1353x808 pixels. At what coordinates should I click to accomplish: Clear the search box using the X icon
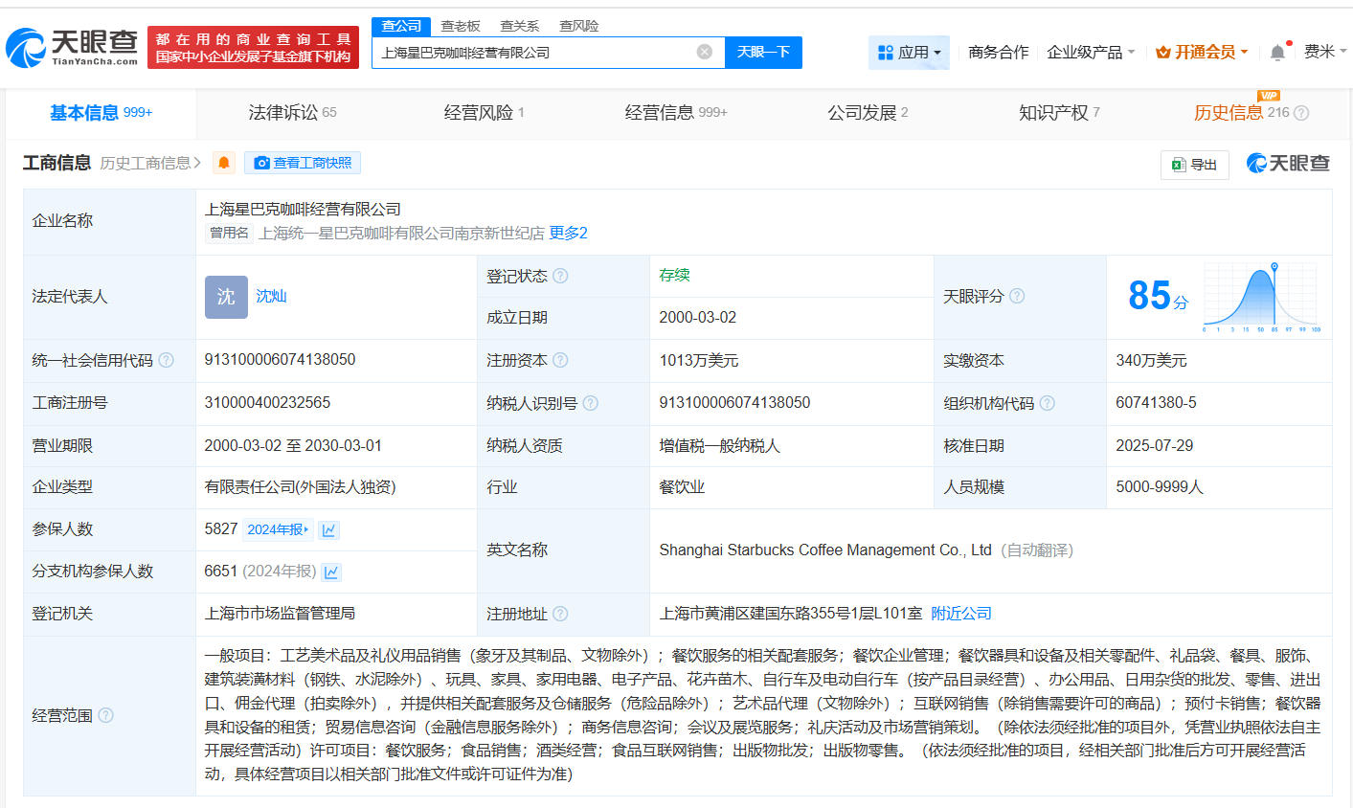coord(705,53)
